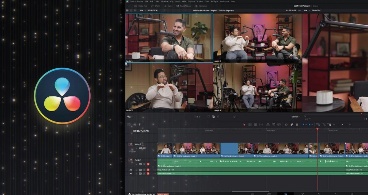This screenshot has width=368, height=195.
Task: Toggle snapping magnet icon in timeline toolbar
Action: (286, 125)
